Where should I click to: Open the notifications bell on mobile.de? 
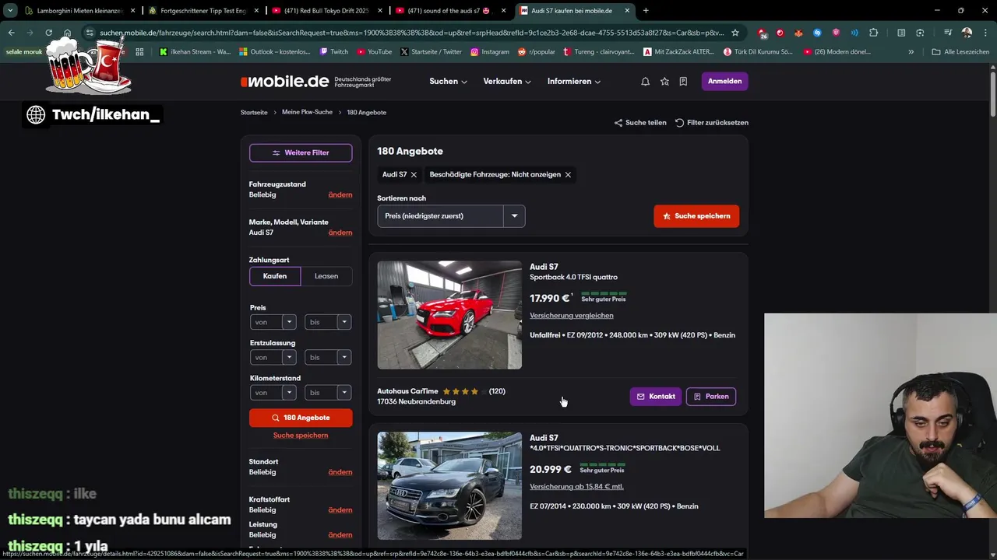point(645,82)
